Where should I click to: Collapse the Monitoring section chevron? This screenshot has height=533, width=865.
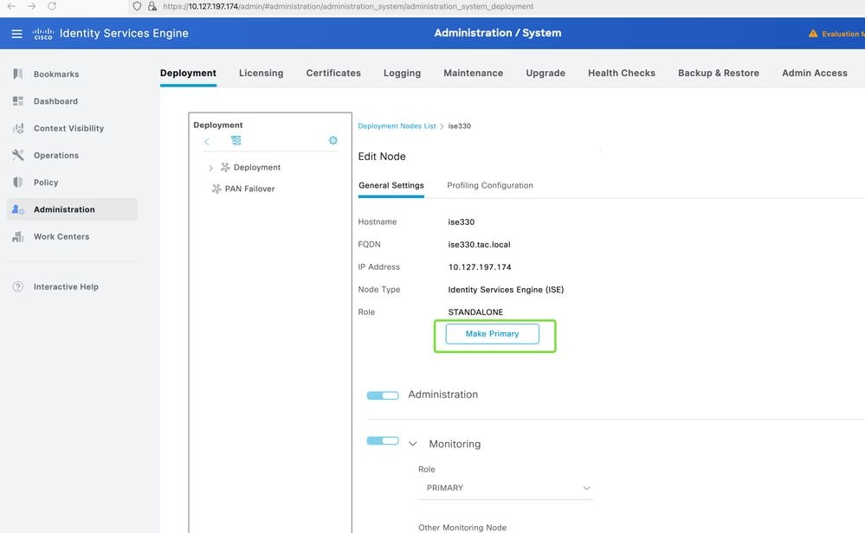pos(412,444)
